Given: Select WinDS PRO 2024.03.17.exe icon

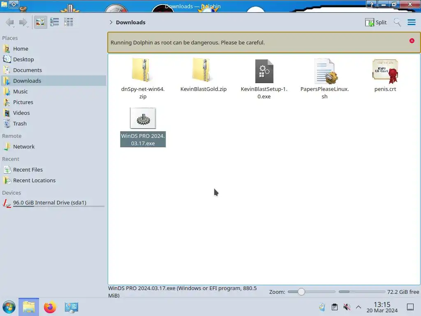Looking at the screenshot, I should click(143, 118).
